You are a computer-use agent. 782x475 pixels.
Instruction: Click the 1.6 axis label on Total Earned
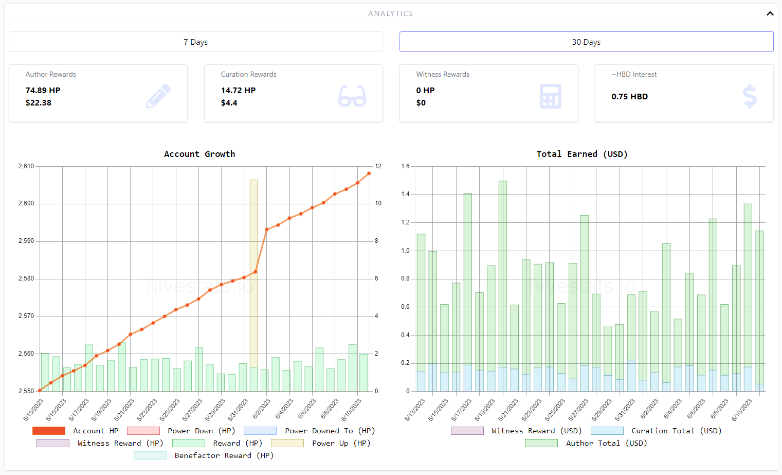[x=406, y=166]
